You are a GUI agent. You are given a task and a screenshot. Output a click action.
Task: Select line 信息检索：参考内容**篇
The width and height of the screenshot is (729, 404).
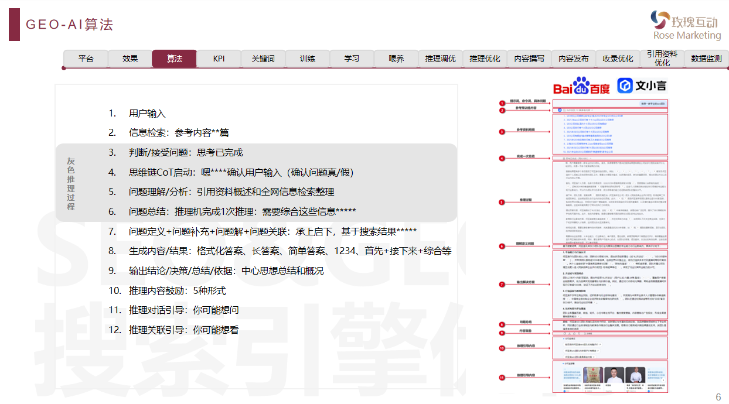179,133
